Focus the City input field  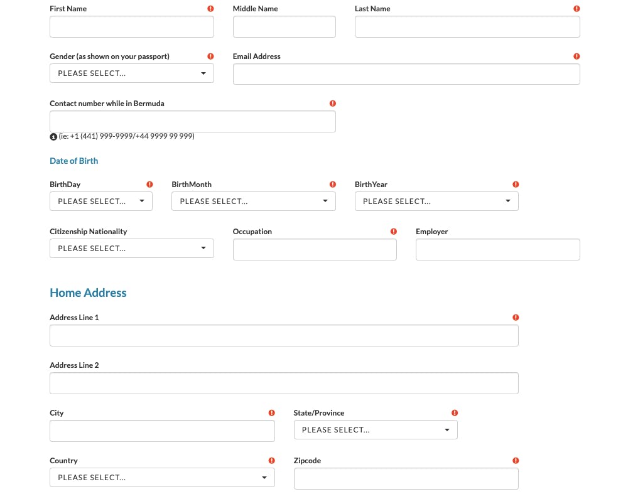162,431
